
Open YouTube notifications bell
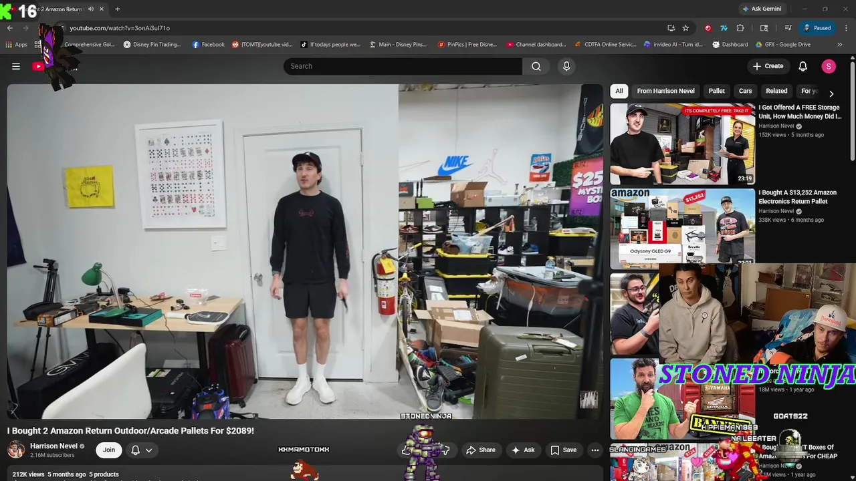802,66
